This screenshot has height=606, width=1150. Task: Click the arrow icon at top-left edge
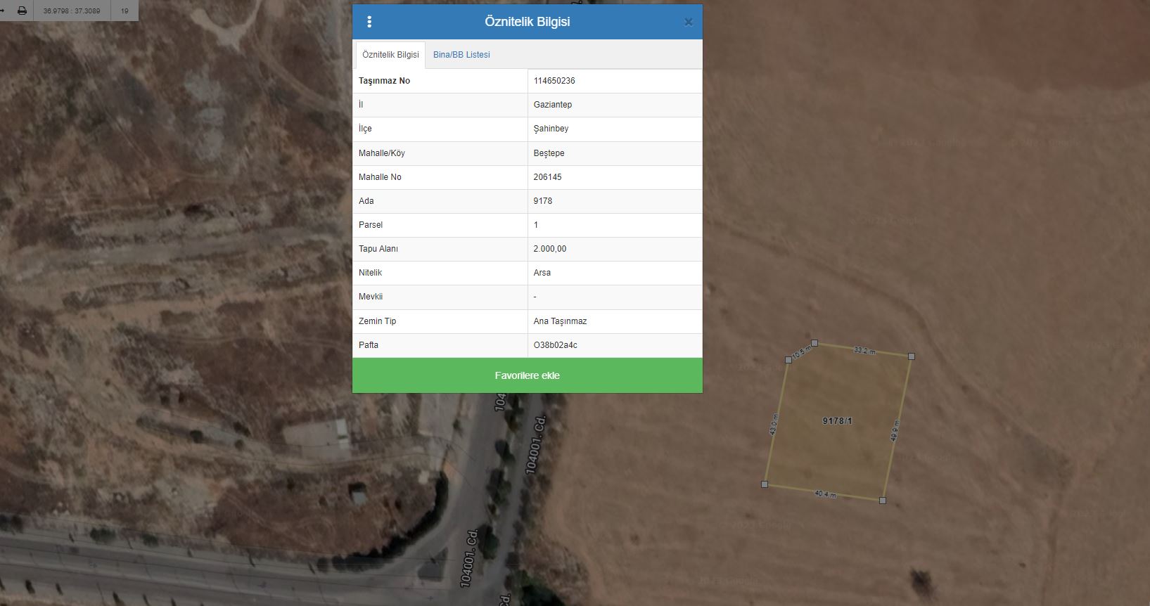coord(3,11)
